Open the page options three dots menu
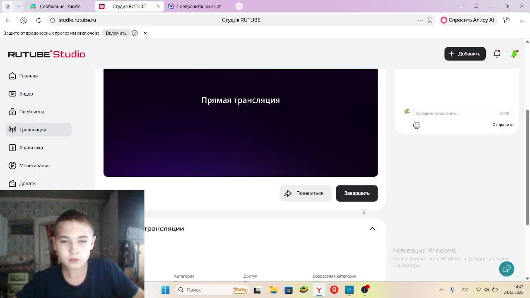The image size is (530, 298). [420, 20]
